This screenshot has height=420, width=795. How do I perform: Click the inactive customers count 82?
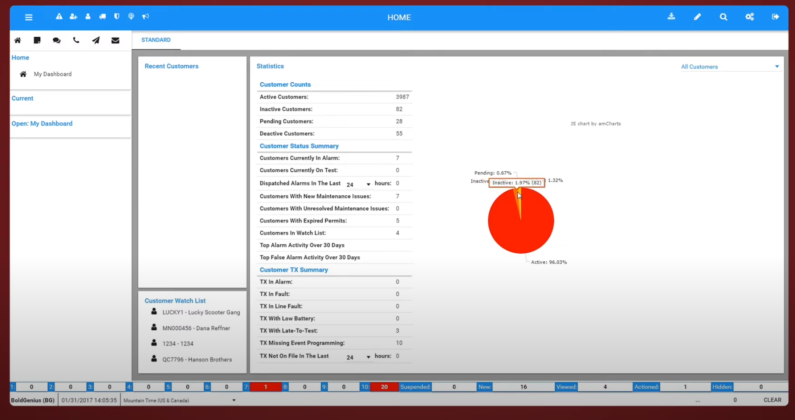(x=399, y=109)
